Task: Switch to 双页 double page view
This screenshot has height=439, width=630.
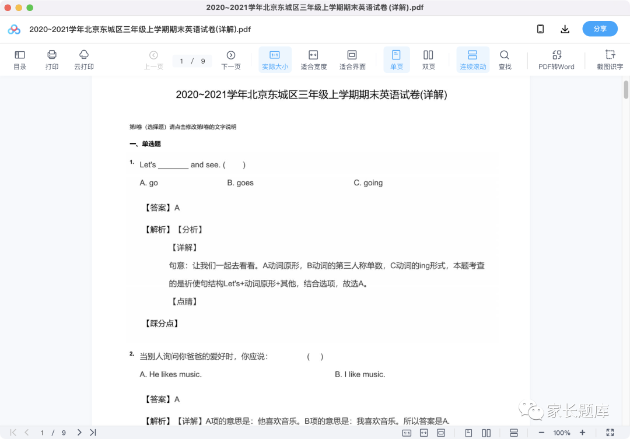Action: (x=428, y=60)
